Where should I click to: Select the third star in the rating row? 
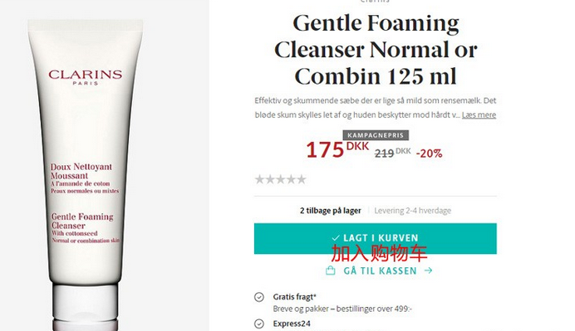[281, 179]
